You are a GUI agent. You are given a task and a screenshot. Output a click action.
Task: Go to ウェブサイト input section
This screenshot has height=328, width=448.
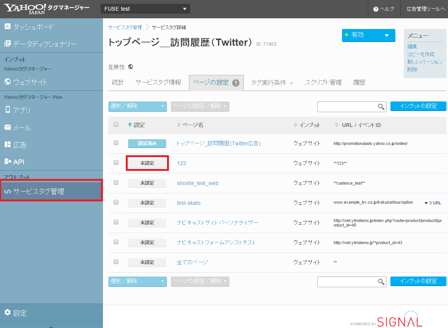click(x=26, y=82)
